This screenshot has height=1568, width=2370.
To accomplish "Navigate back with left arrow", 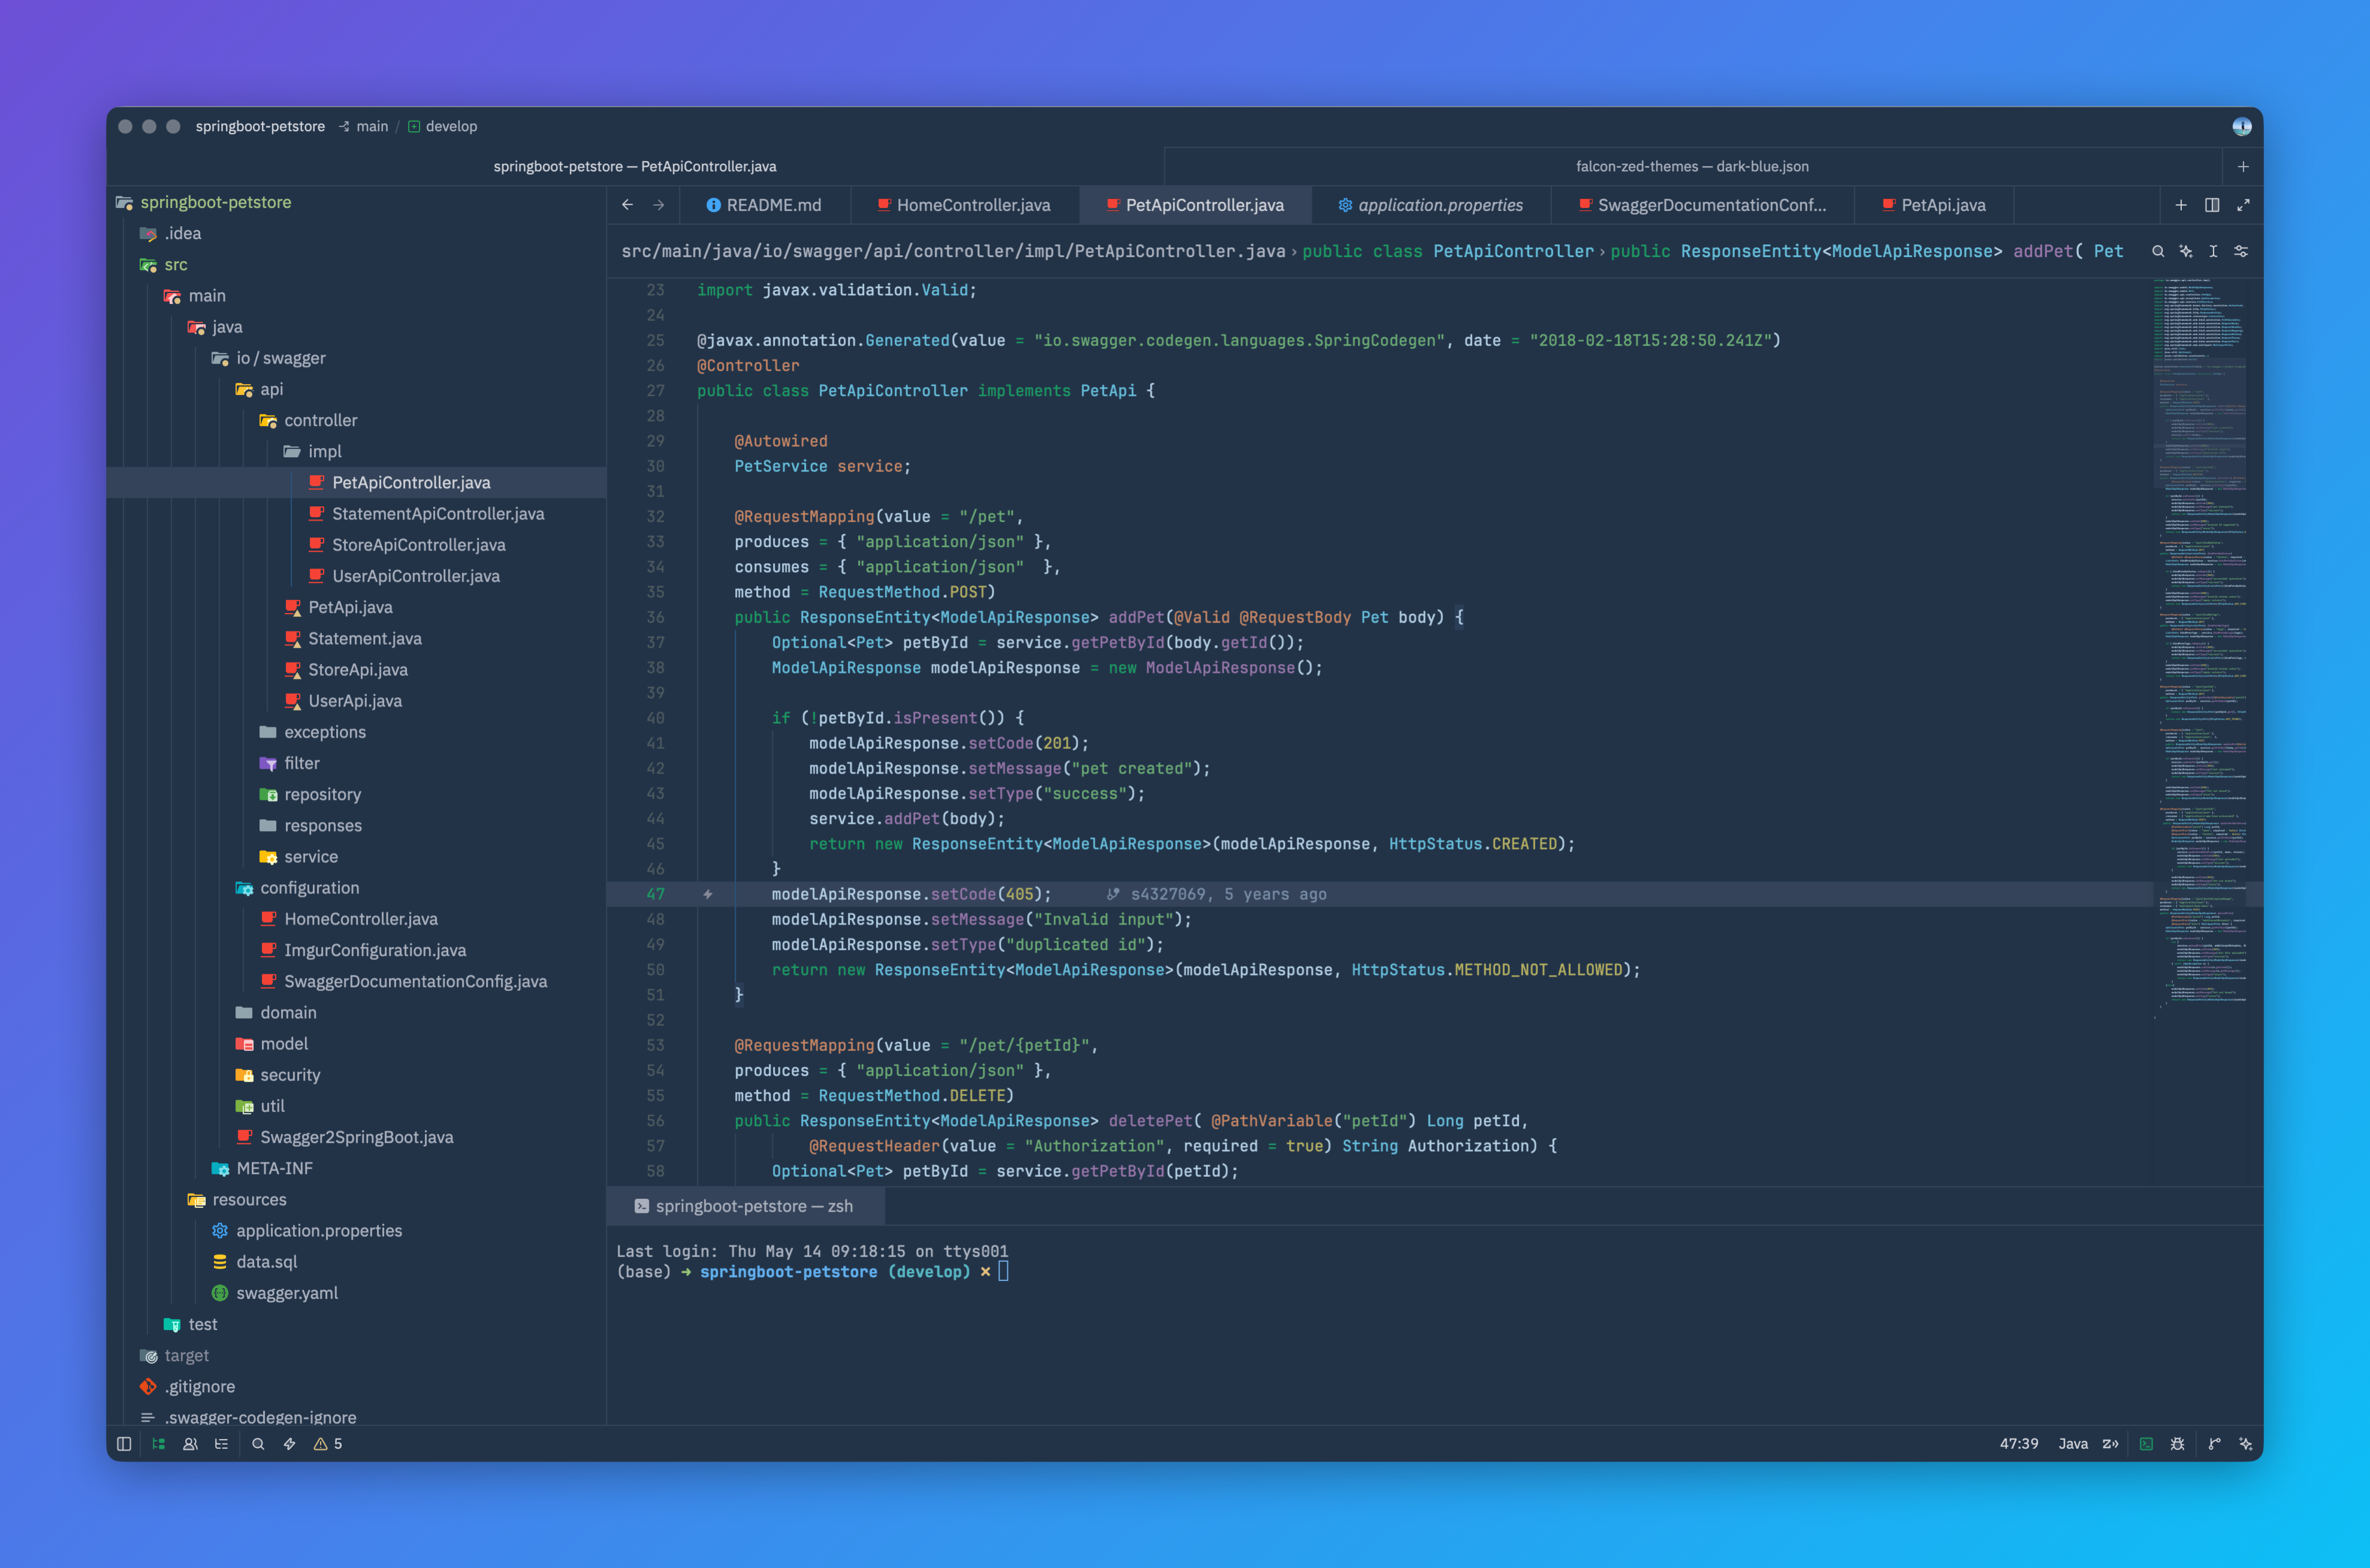I will click(627, 205).
